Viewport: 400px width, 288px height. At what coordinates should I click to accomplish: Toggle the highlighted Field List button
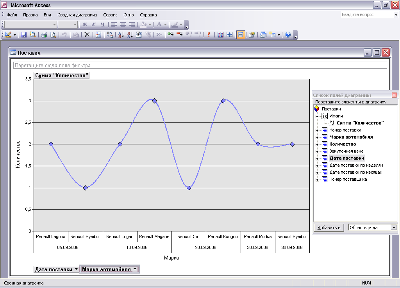click(241, 35)
